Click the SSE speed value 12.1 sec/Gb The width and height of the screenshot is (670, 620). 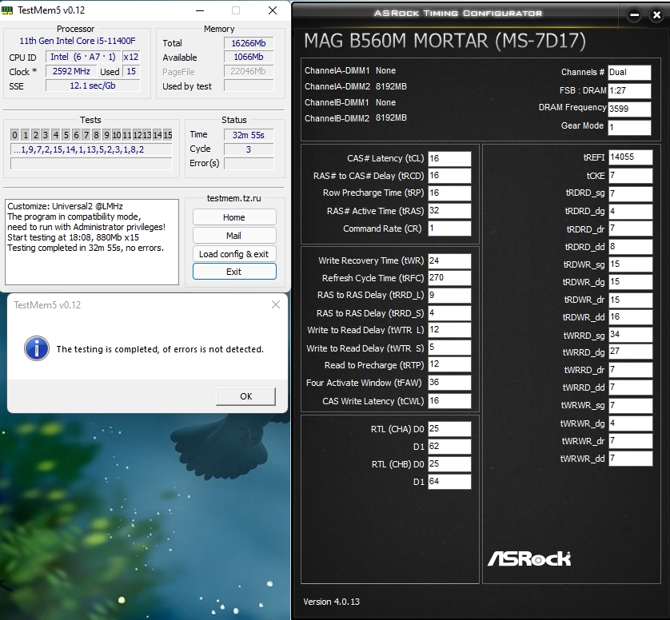[93, 85]
